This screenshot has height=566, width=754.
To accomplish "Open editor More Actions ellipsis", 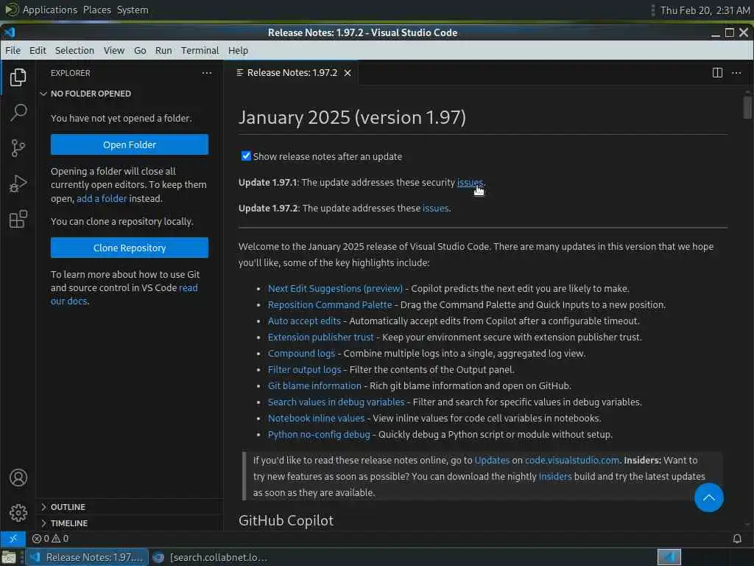I will [736, 73].
